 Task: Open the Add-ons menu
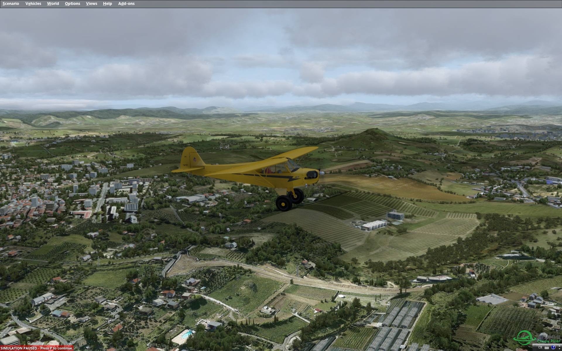pyautogui.click(x=126, y=4)
